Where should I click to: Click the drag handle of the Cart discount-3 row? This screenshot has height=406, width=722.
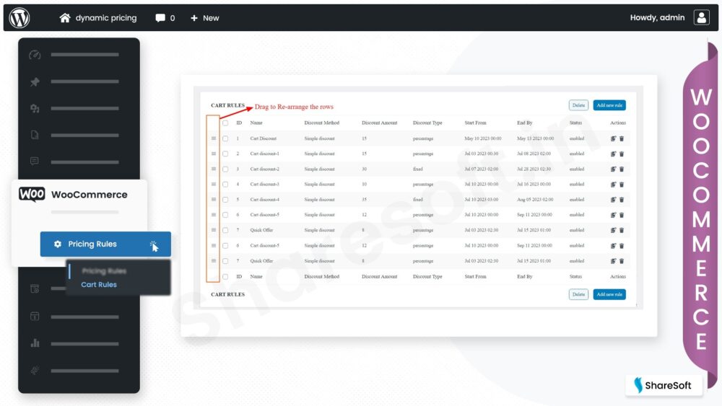tap(214, 184)
